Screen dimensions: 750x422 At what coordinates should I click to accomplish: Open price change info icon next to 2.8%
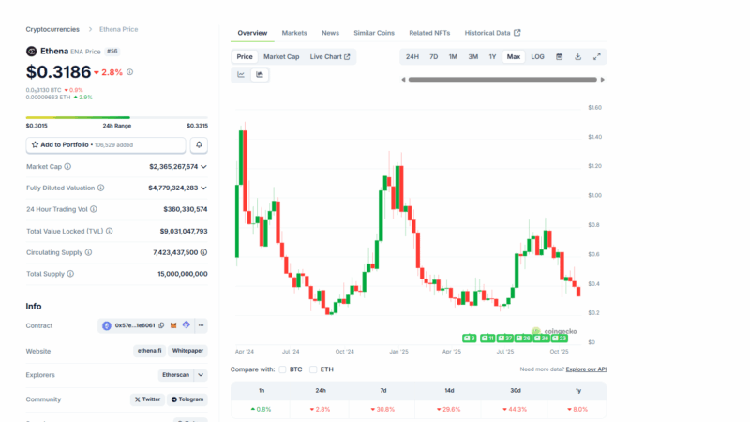[129, 72]
